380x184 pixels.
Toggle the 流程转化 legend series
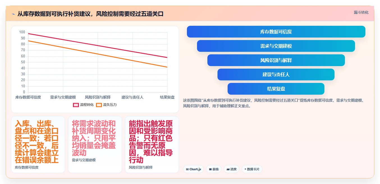(x=83, y=105)
